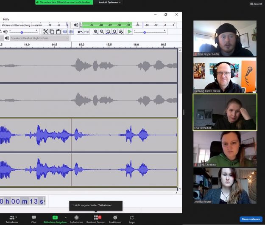Click the Undo arrow icon

click(x=80, y=32)
